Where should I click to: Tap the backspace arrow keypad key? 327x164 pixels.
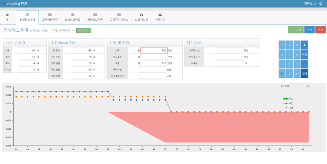click(304, 45)
